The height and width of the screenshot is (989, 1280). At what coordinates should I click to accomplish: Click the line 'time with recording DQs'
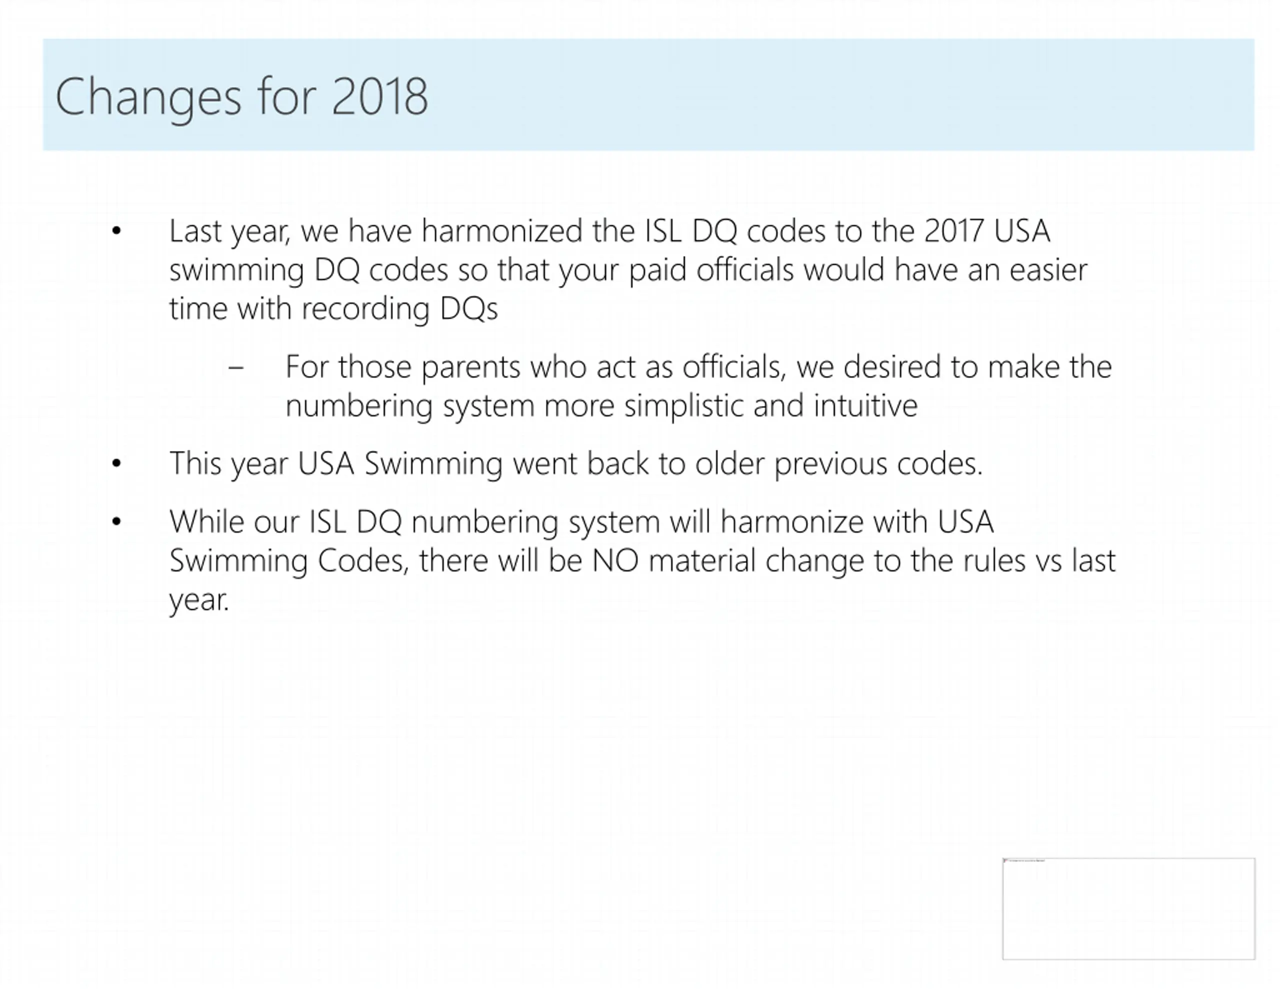(x=333, y=309)
